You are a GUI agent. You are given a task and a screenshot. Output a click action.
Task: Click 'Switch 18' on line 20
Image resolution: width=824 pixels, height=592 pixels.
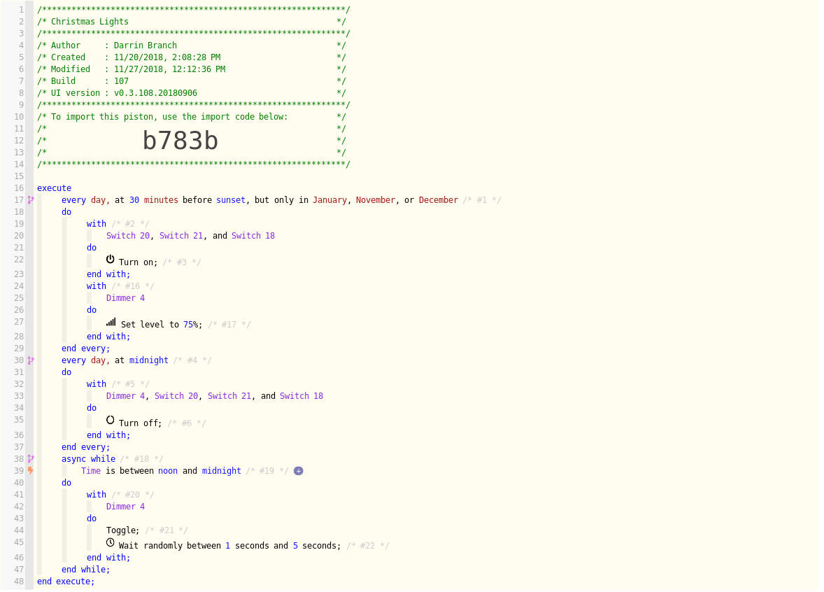[255, 237]
